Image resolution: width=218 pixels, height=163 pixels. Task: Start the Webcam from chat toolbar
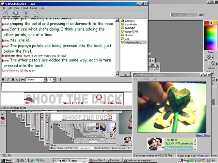tap(16, 14)
